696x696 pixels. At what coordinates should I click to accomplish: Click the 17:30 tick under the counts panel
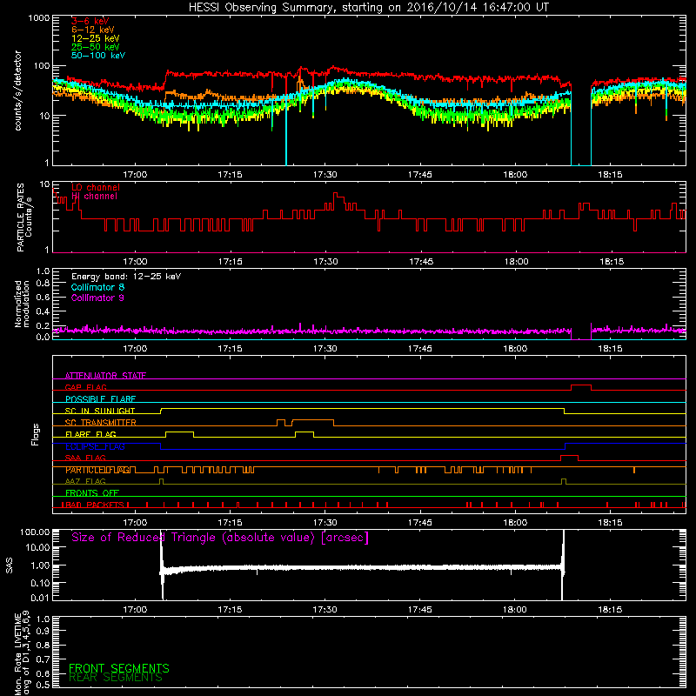[x=325, y=175]
